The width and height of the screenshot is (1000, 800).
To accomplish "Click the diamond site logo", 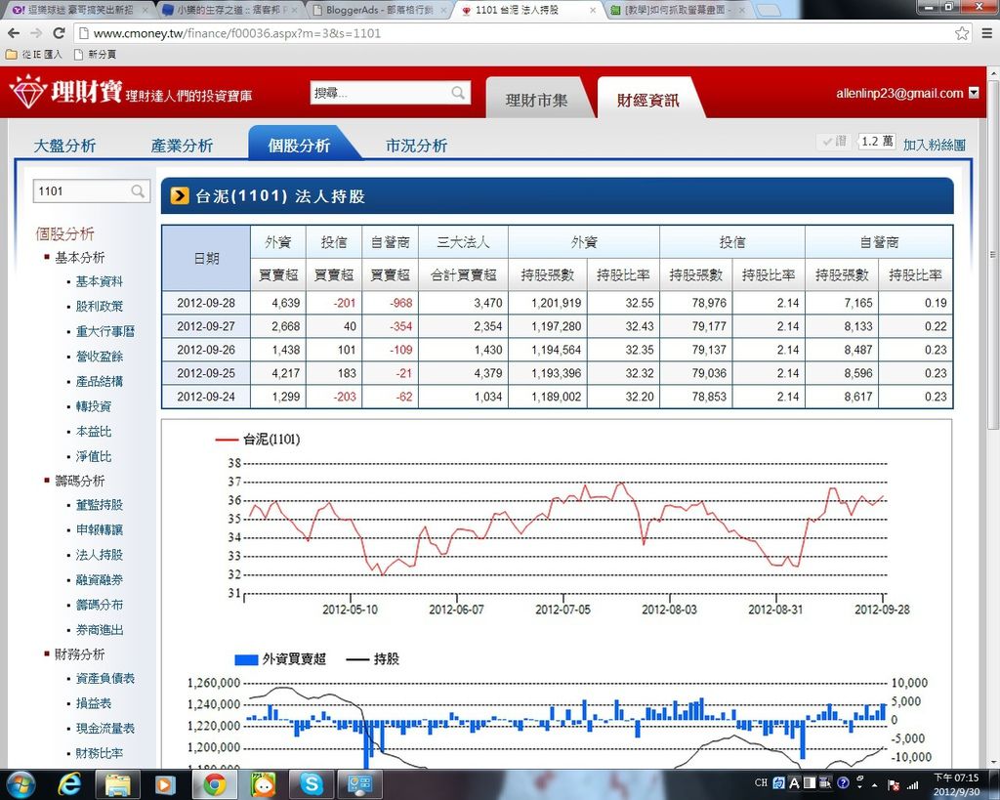I will pos(27,91).
